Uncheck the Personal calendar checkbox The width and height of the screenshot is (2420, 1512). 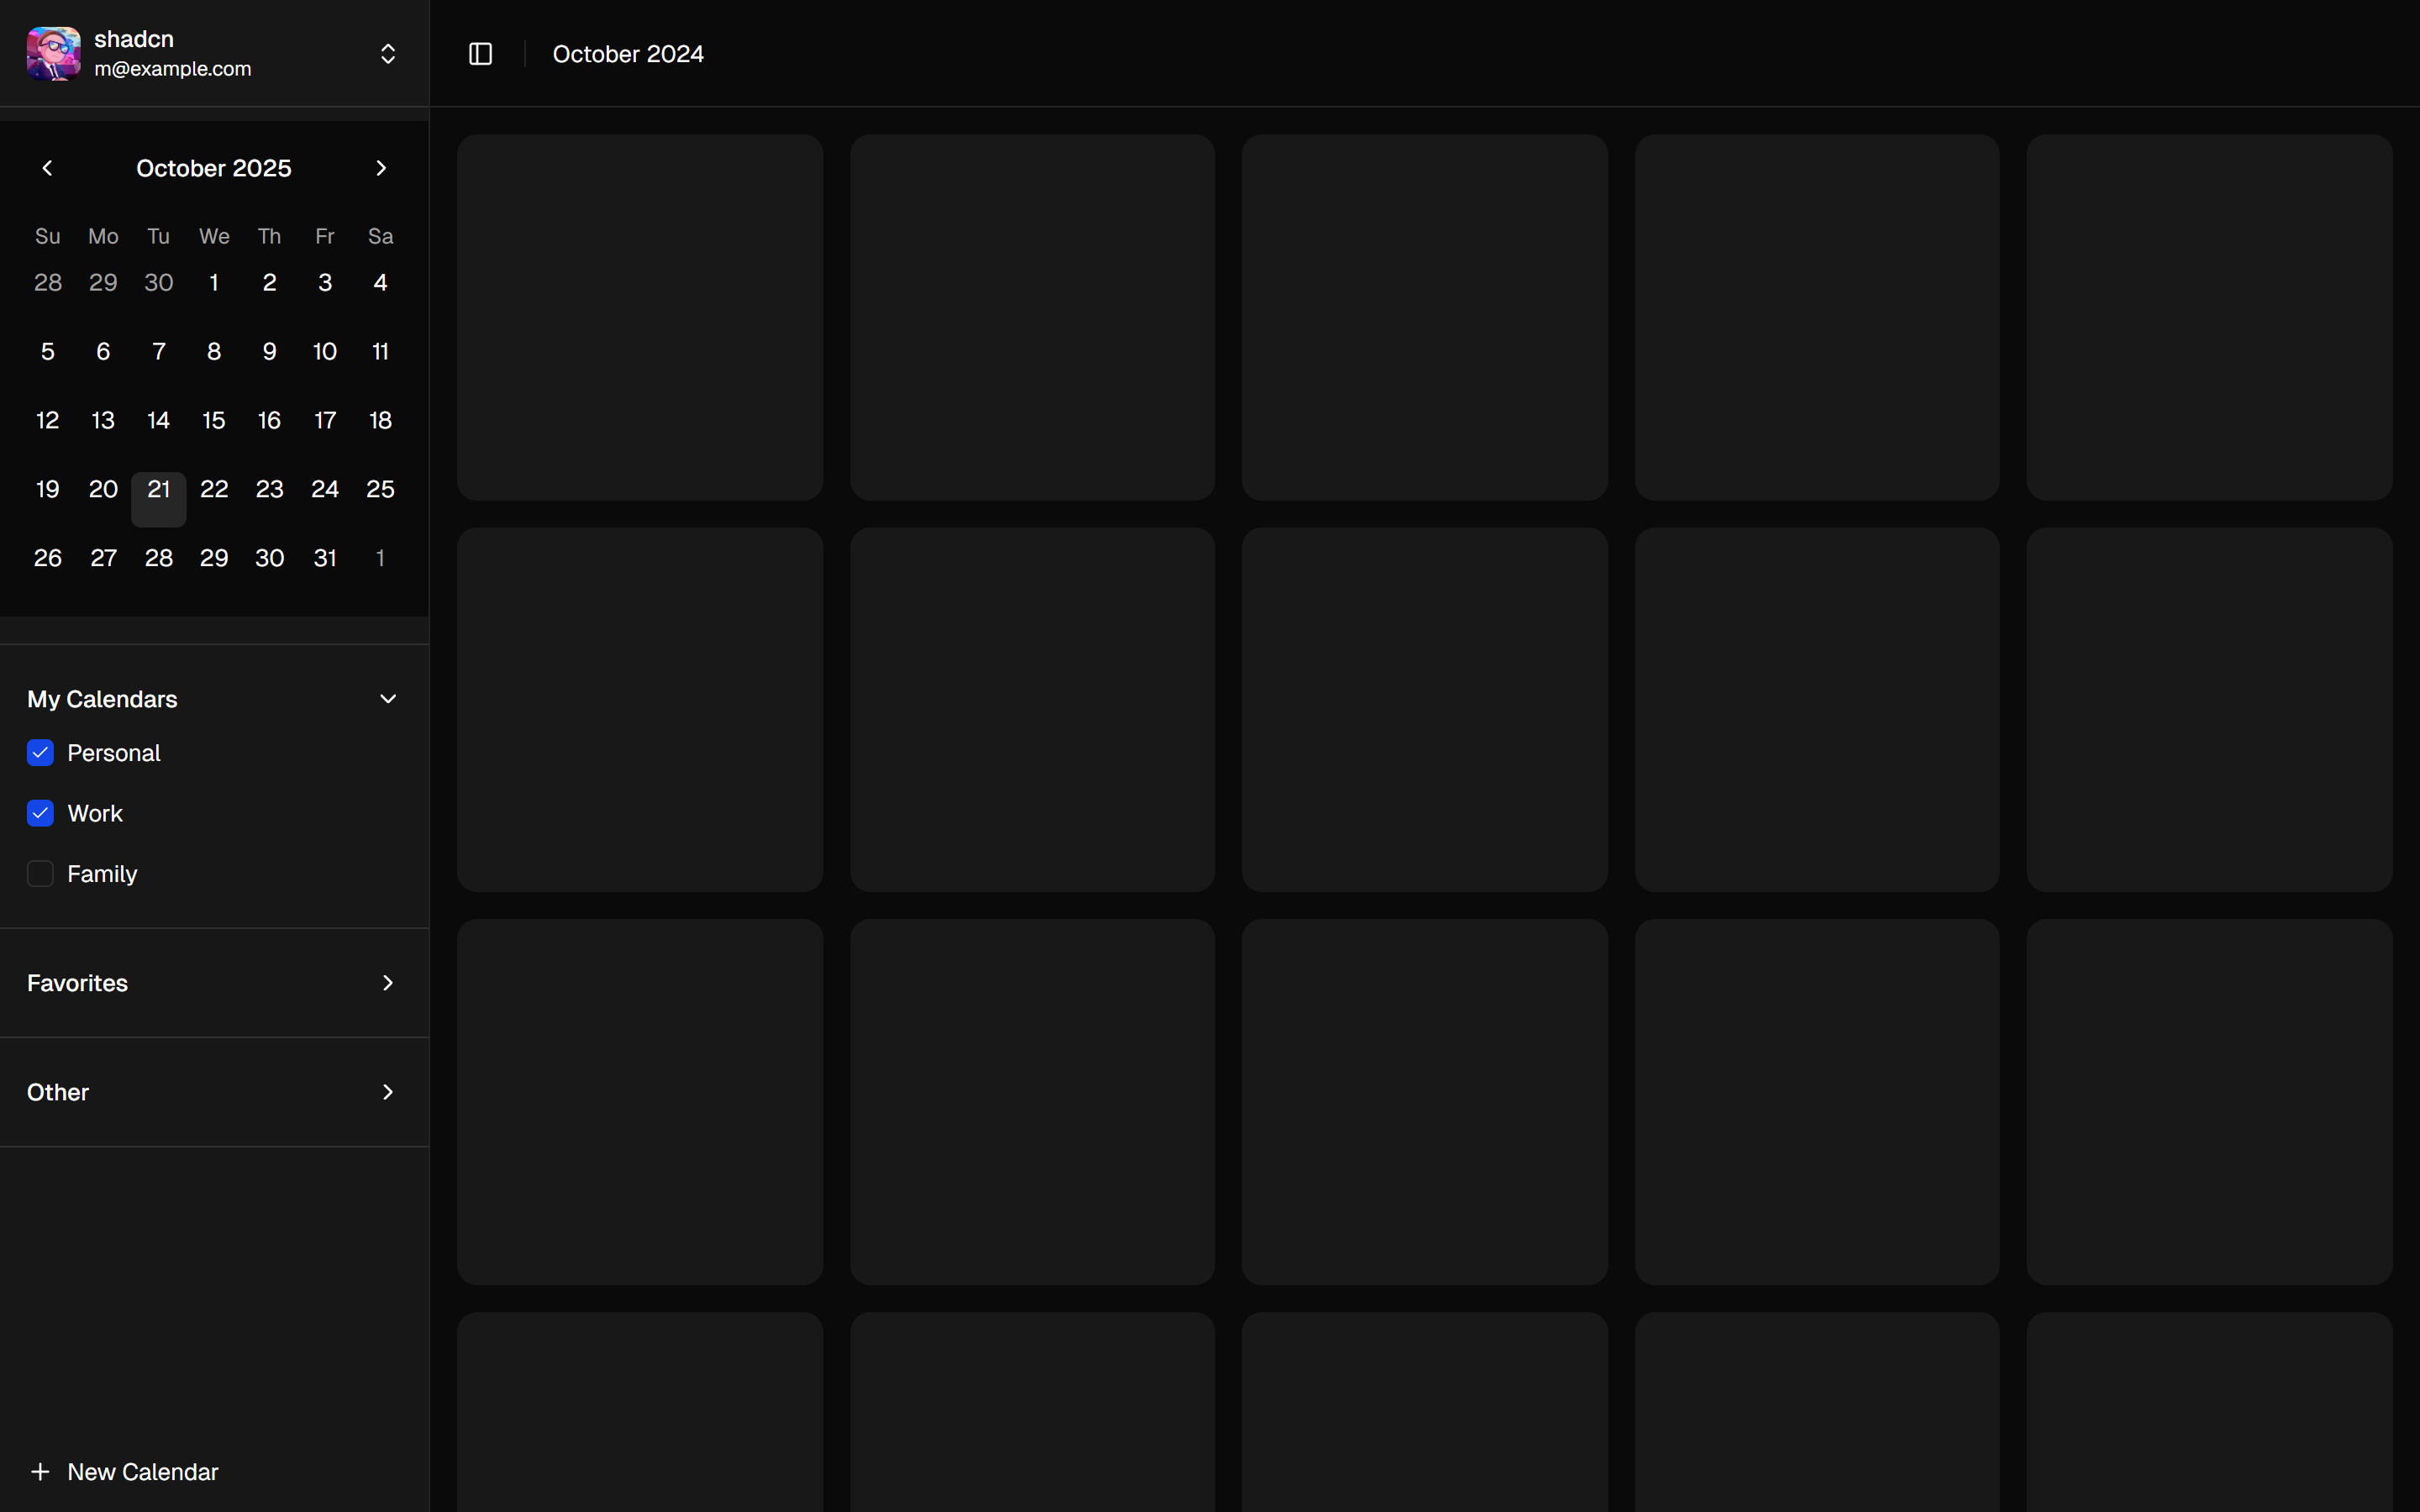coord(40,753)
